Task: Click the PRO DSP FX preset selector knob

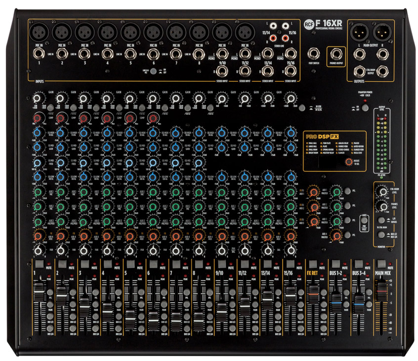Action: pyautogui.click(x=349, y=162)
